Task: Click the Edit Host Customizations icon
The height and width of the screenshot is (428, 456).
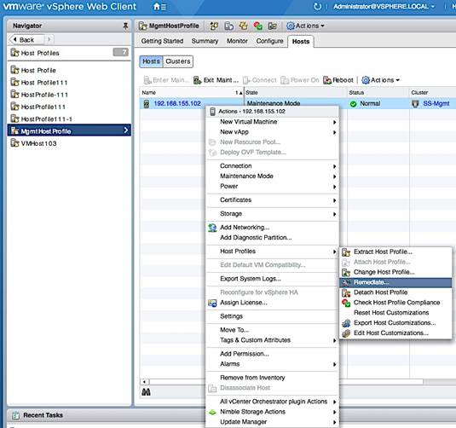Action: [346, 333]
